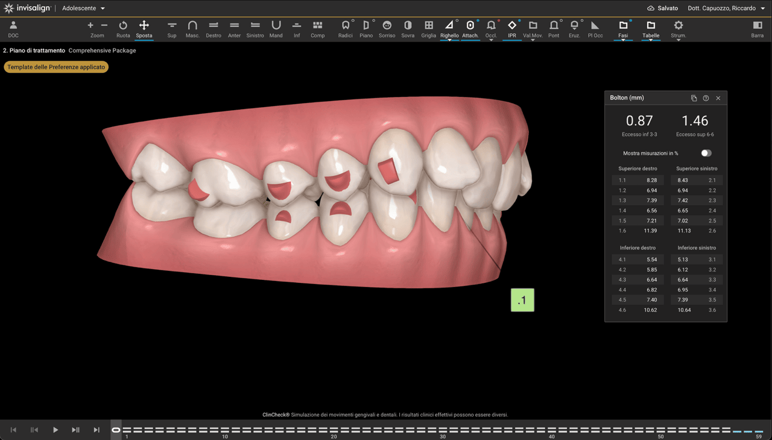Image resolution: width=772 pixels, height=440 pixels.
Task: Select the Sposta move tool
Action: (144, 29)
